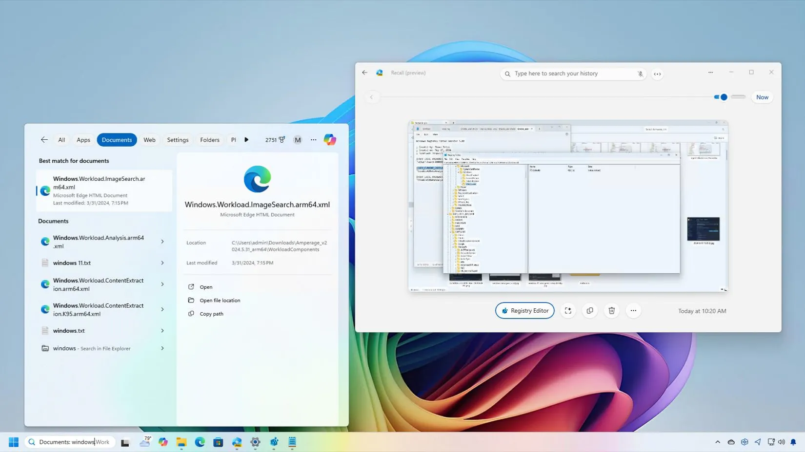Expand Windows.Workload.ContentExtraction.arm64.xml chevron
Viewport: 805px width, 452px height.
click(x=162, y=284)
